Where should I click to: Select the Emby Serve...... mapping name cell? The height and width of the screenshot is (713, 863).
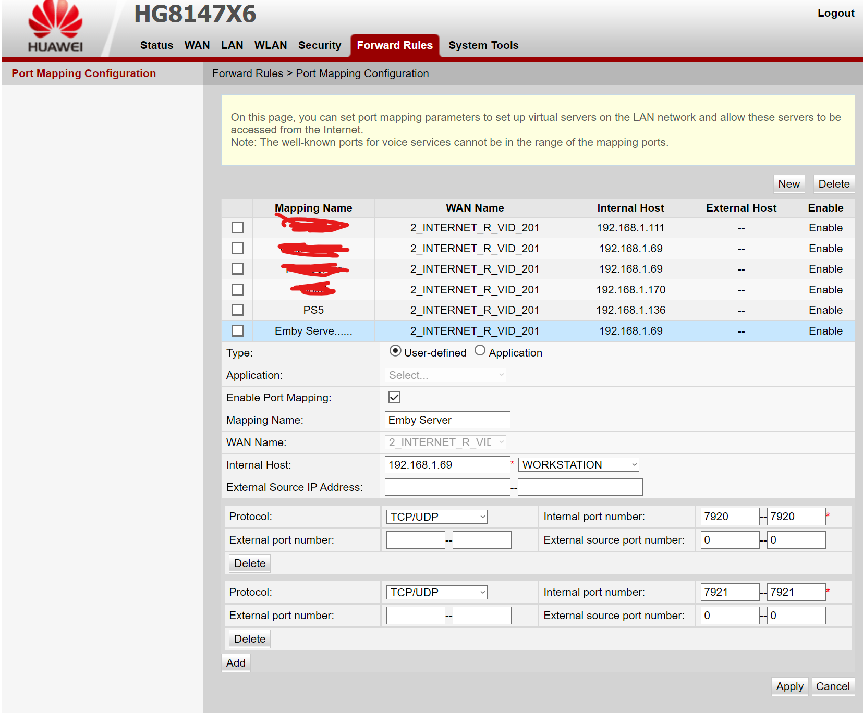[x=313, y=331]
